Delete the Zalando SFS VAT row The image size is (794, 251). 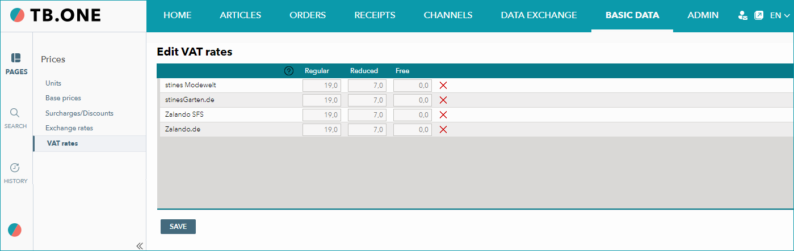click(444, 115)
